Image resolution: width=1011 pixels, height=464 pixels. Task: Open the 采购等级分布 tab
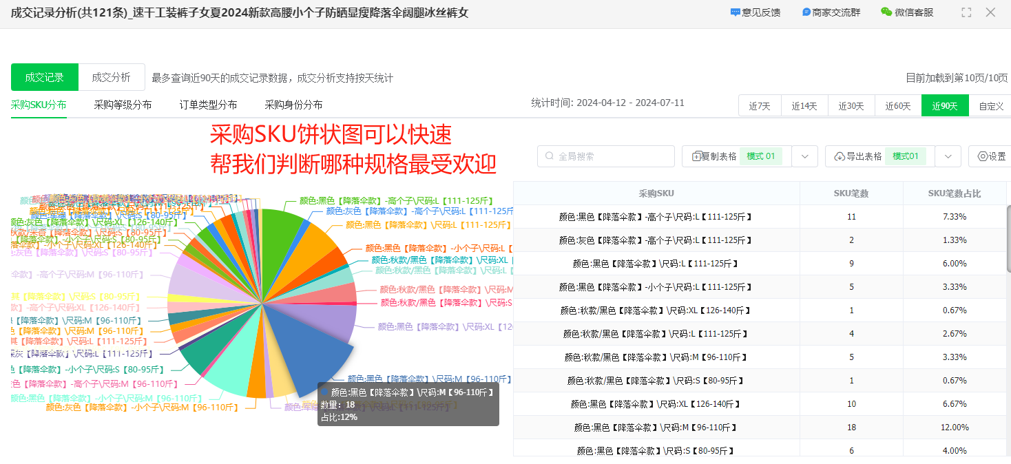(125, 105)
